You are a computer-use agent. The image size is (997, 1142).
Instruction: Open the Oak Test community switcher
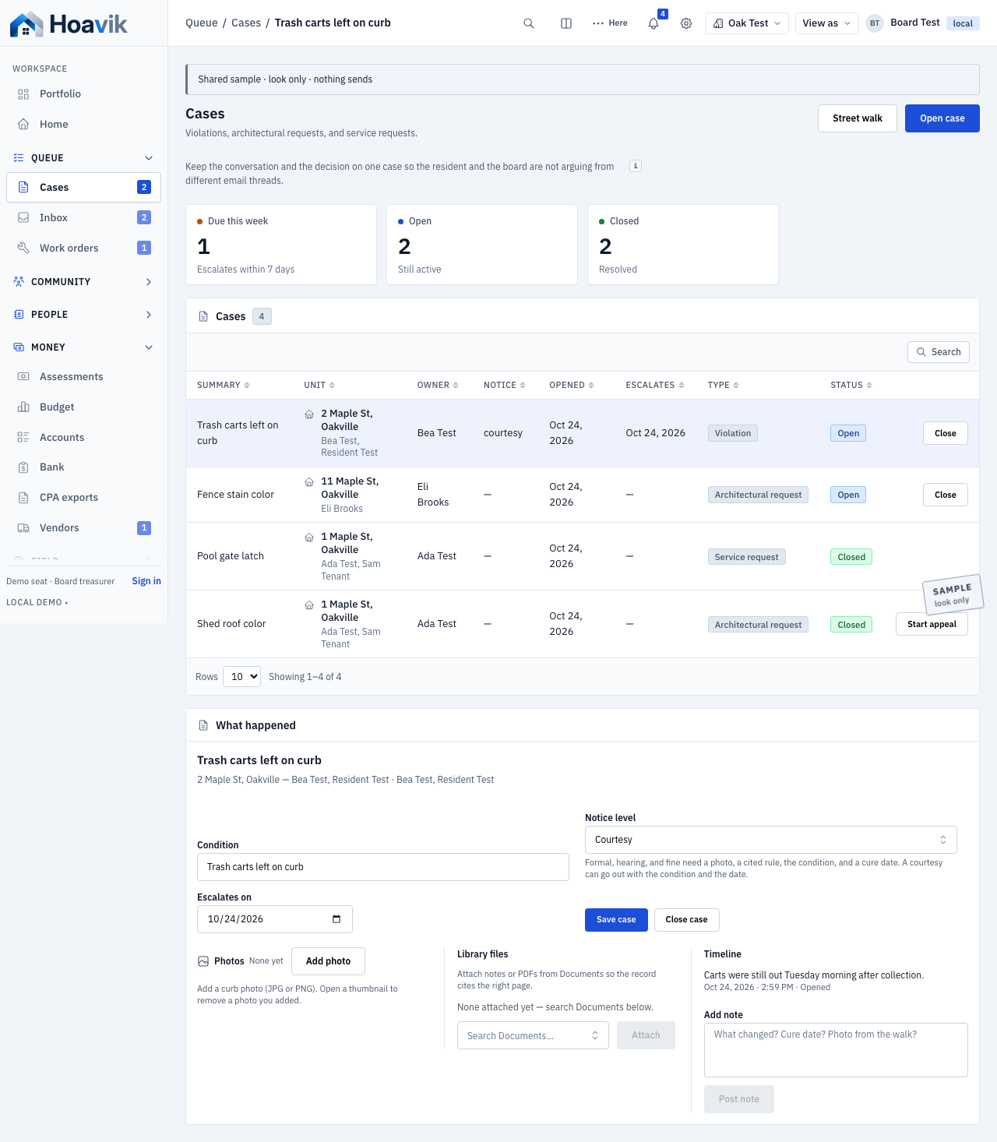(747, 23)
